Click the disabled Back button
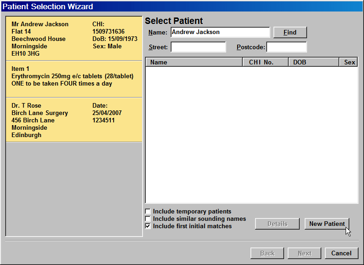Screen dimensions: 364x265 [x=267, y=253]
